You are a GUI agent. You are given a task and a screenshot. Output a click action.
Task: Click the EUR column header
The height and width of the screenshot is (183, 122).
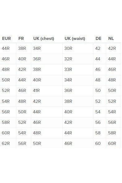click(x=7, y=38)
